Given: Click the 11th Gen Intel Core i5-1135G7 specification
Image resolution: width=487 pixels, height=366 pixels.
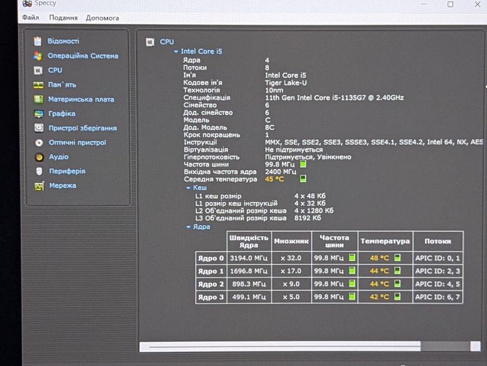Looking at the screenshot, I should point(334,98).
